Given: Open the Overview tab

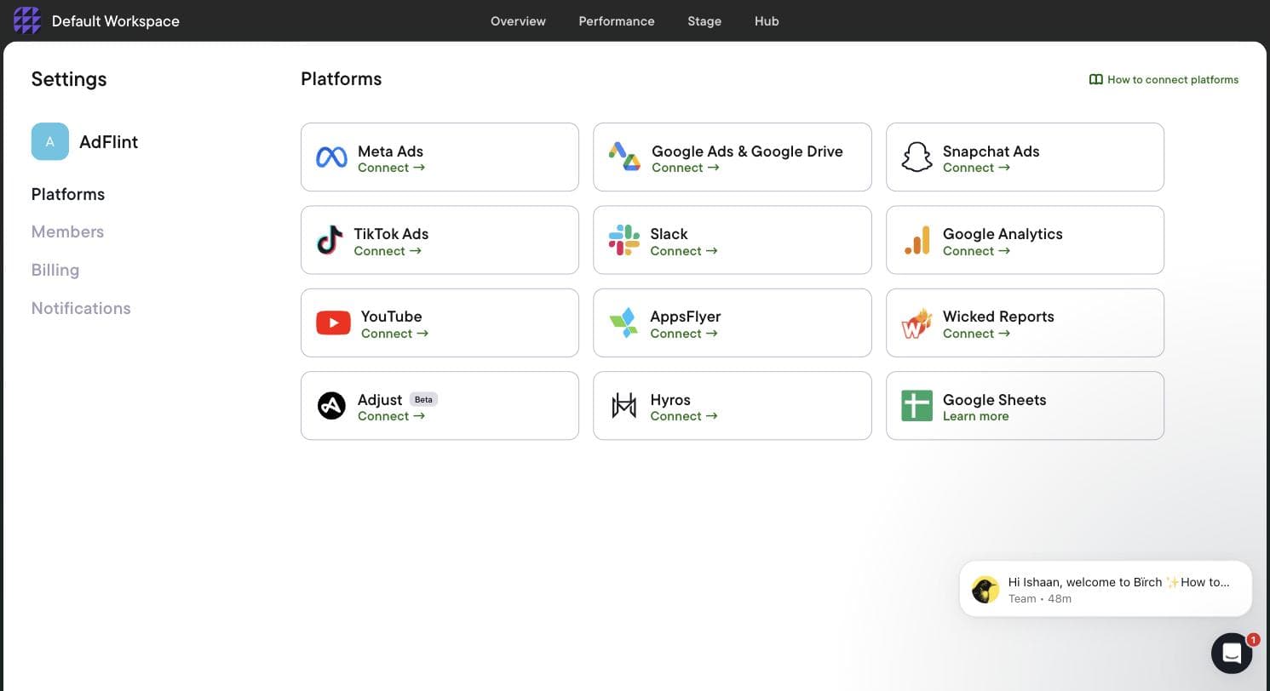Looking at the screenshot, I should pos(518,21).
